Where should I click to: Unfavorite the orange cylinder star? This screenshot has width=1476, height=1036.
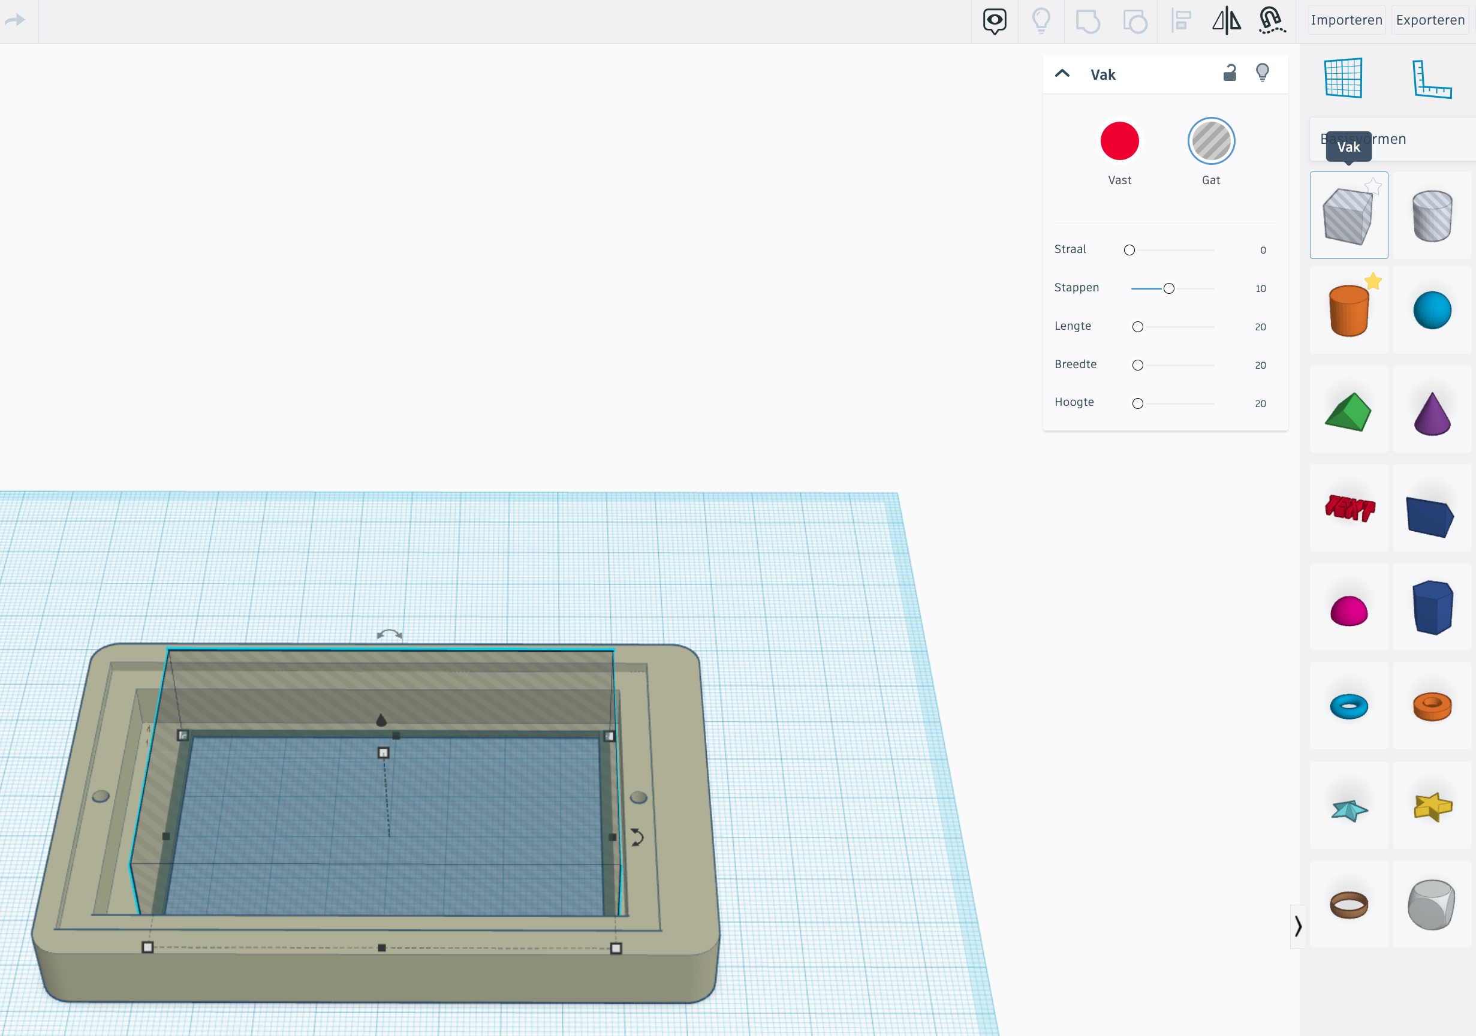1372,281
